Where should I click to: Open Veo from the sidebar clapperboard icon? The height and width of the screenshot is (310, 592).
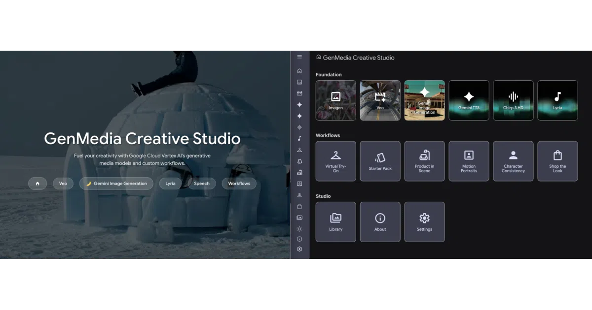tap(299, 93)
